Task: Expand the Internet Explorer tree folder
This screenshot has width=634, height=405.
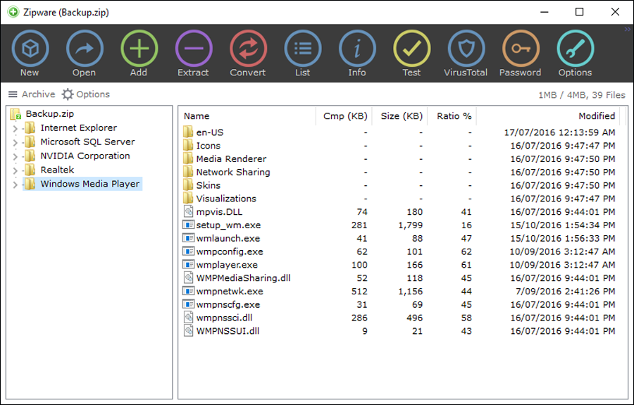Action: 15,128
